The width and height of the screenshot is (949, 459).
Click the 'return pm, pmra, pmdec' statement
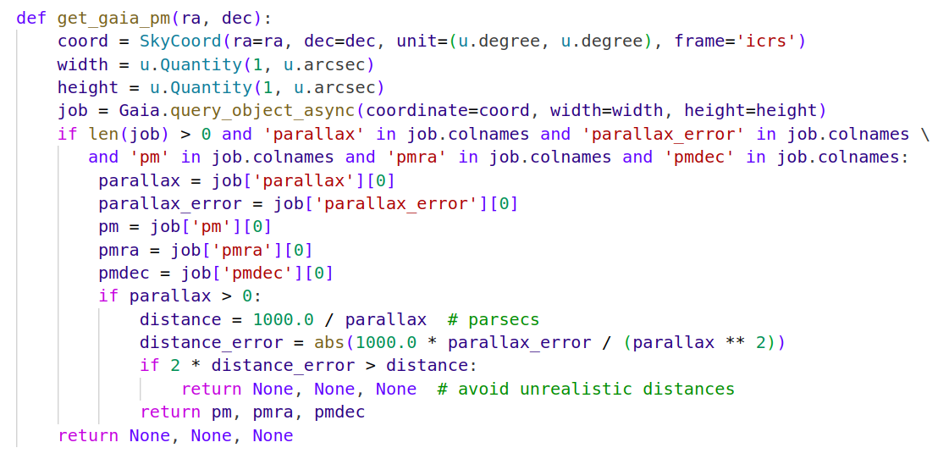pos(252,412)
